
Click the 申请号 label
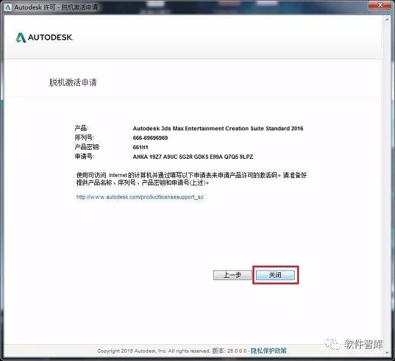(x=84, y=156)
